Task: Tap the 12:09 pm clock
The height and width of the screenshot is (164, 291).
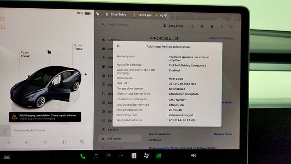Action: 145,15
